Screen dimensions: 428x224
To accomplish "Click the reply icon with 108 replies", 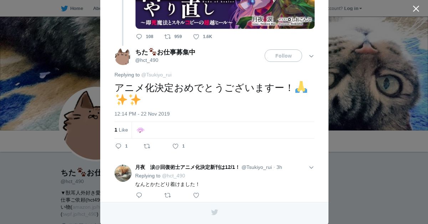I will (139, 37).
